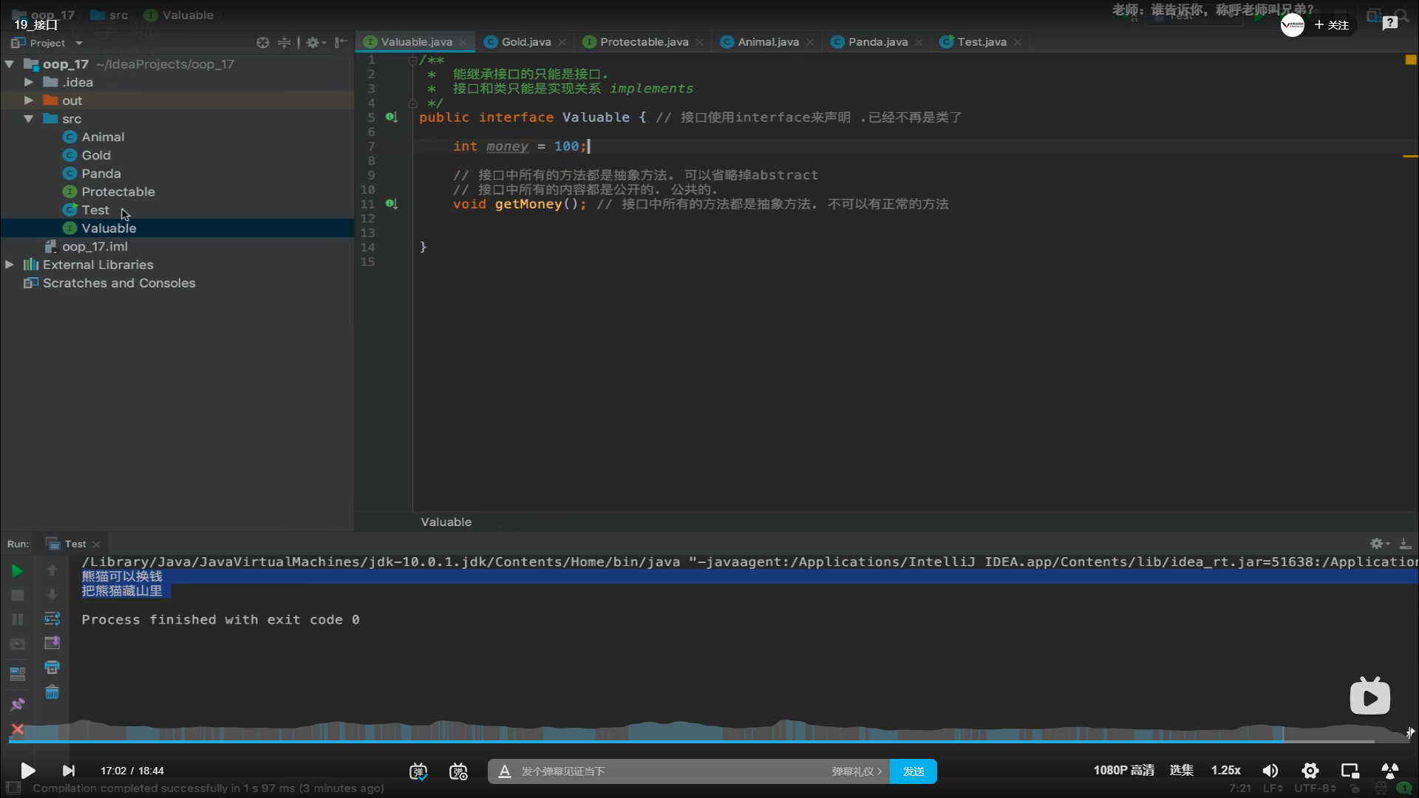Image resolution: width=1419 pixels, height=798 pixels.
Task: Click the green rerun icon in Run panel
Action: [x=17, y=571]
